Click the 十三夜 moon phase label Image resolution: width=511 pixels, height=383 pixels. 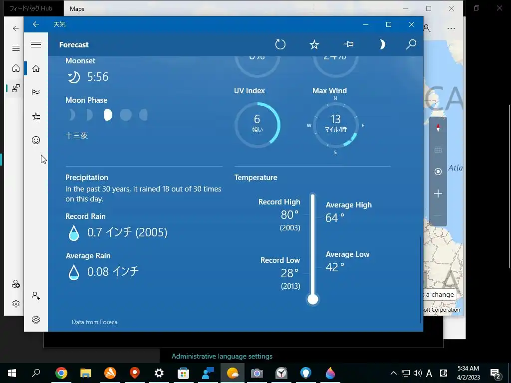pos(76,136)
